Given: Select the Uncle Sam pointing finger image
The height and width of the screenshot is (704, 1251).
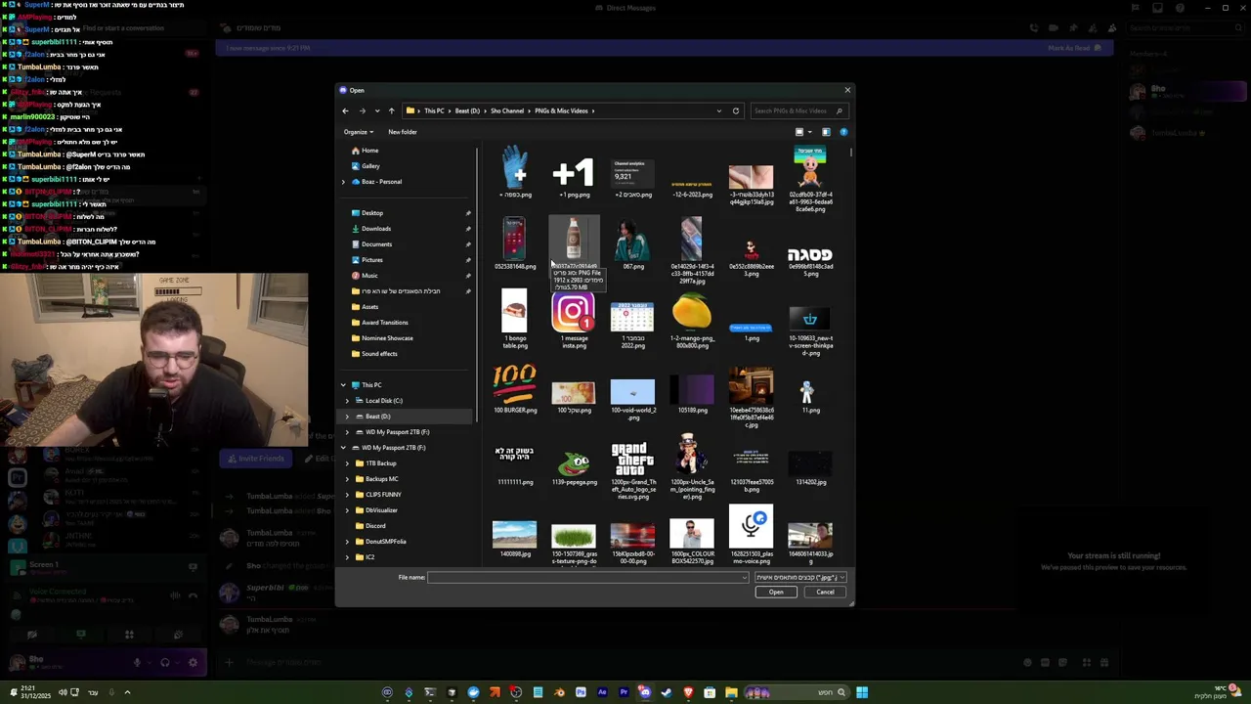Looking at the screenshot, I should coord(692,467).
